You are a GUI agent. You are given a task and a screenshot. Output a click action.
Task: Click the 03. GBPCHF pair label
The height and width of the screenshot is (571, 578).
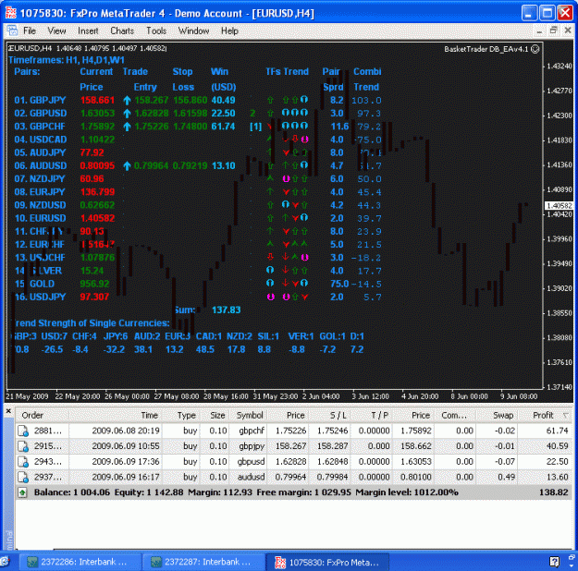pyautogui.click(x=40, y=127)
